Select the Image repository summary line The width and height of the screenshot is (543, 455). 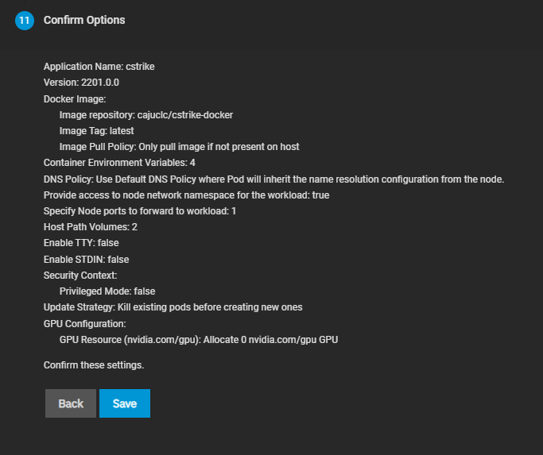pos(145,114)
